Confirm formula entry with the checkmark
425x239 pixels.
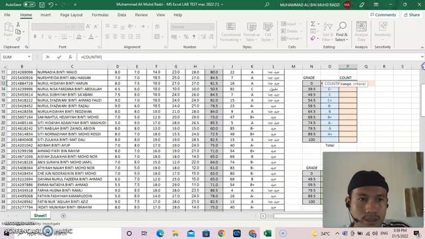59,57
